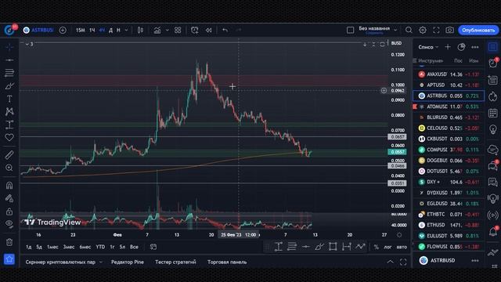Select the ruler measure tool
501x282 pixels.
(9, 155)
